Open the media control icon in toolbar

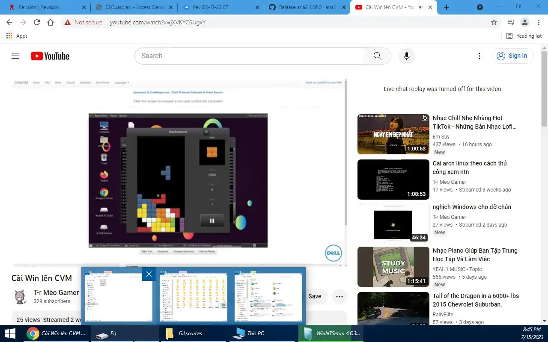tap(511, 22)
